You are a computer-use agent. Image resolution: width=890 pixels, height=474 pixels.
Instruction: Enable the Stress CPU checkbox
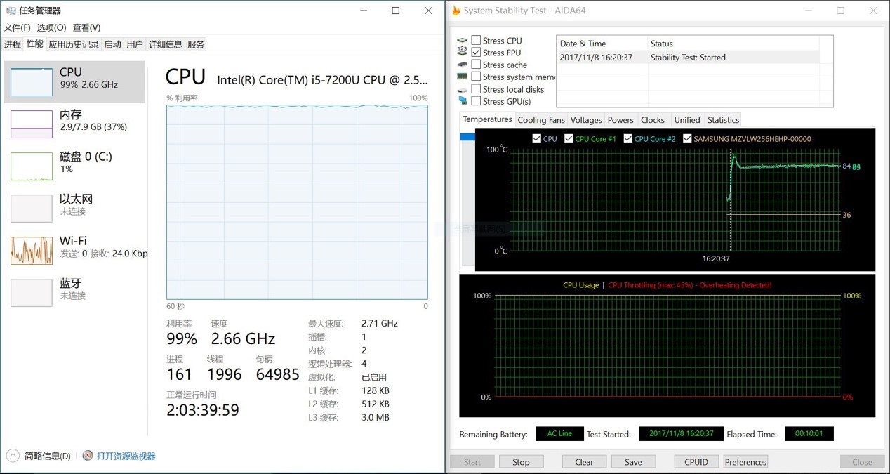pos(476,40)
